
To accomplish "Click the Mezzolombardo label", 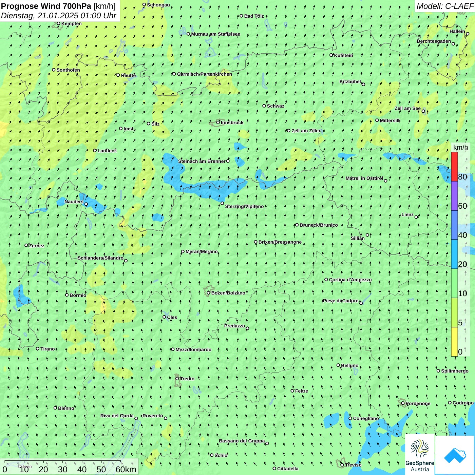I will point(193,349).
